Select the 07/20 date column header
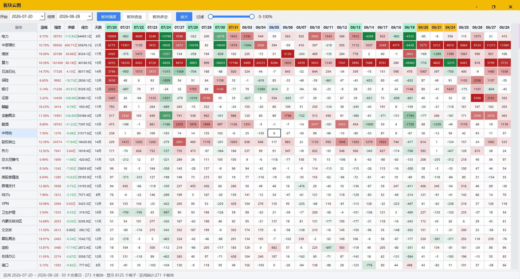Image resolution: width=520 pixels, height=279 pixels. pos(112,27)
